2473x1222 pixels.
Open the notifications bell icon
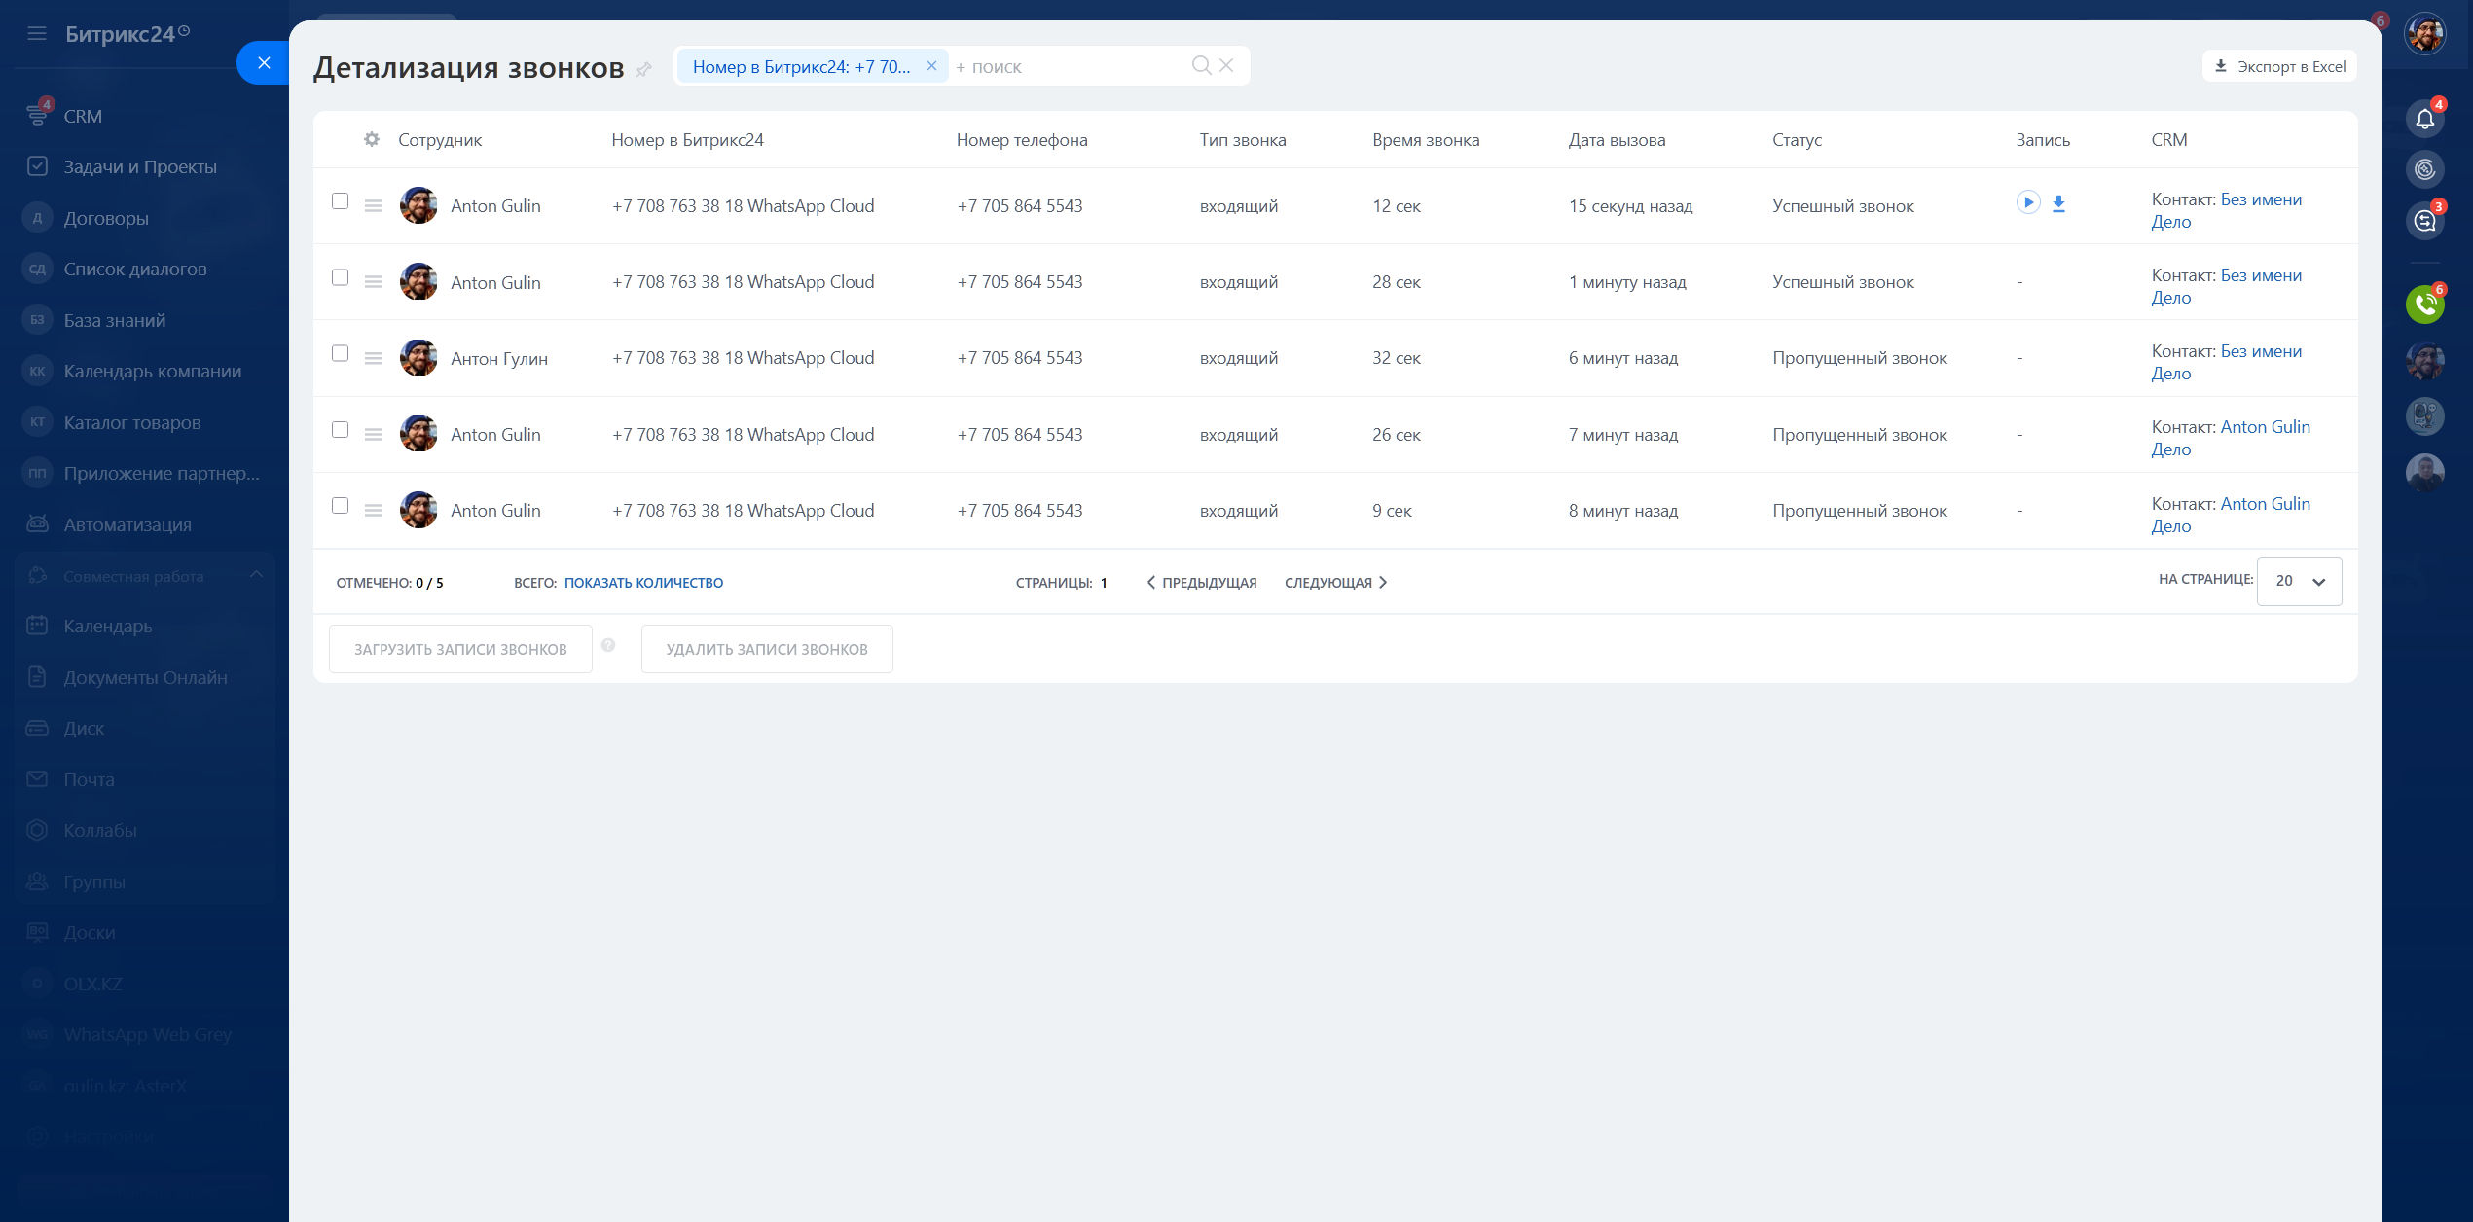point(2424,119)
